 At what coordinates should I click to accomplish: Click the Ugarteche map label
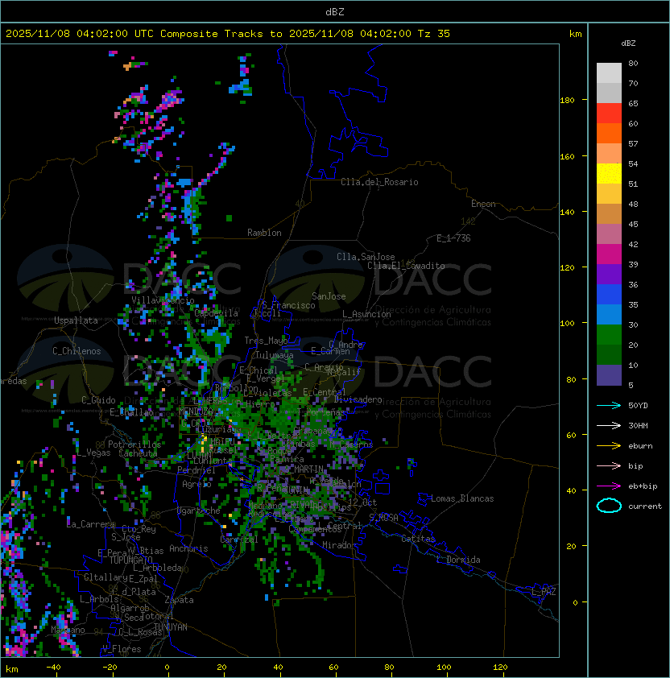[x=198, y=511]
